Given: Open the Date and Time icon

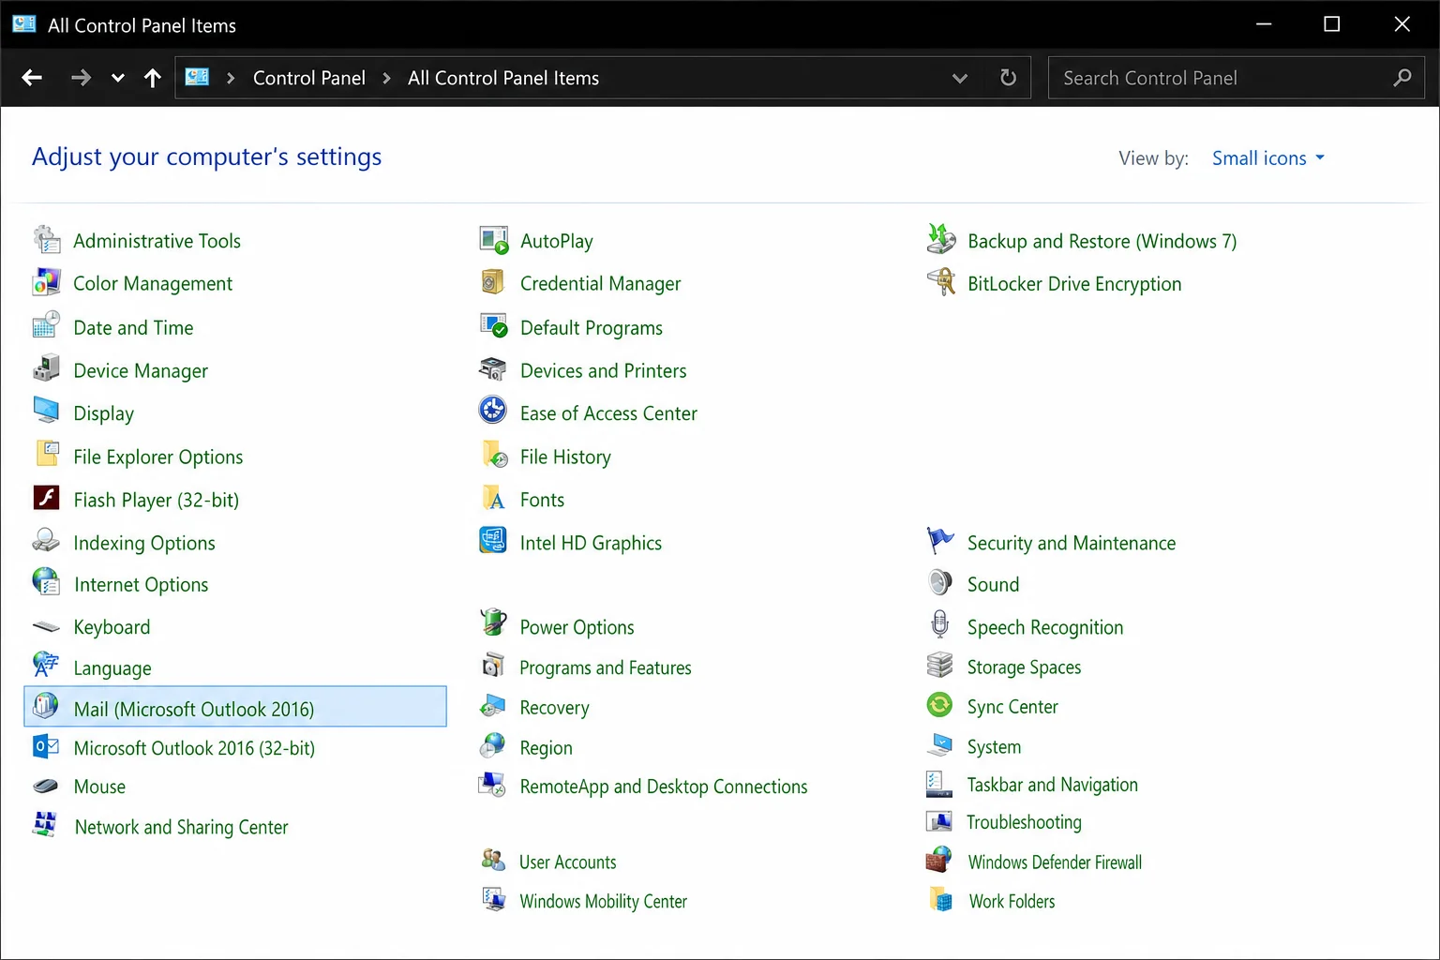Looking at the screenshot, I should [46, 326].
